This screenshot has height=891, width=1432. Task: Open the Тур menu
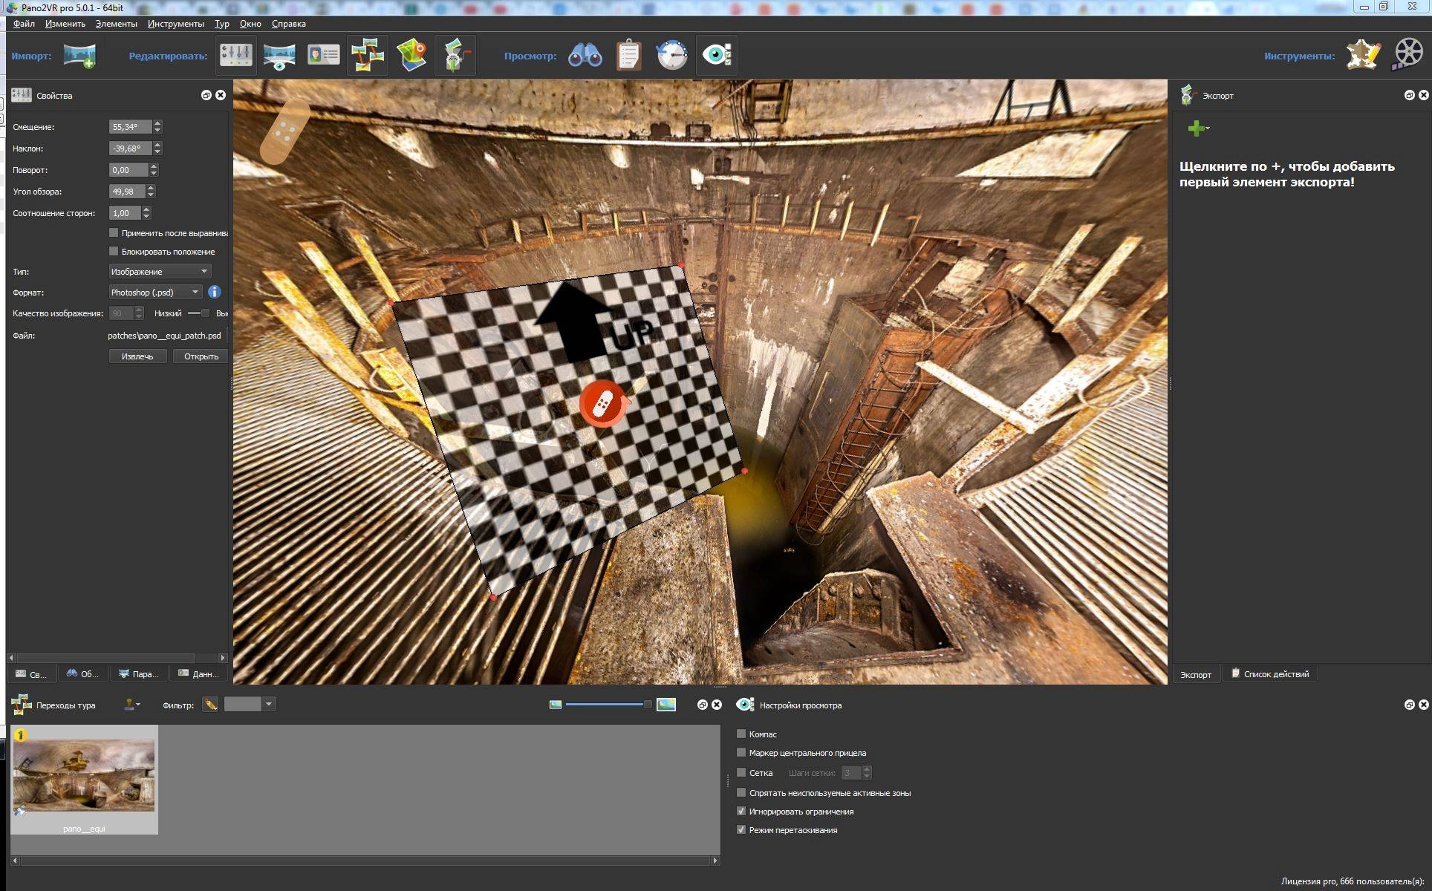pyautogui.click(x=222, y=24)
